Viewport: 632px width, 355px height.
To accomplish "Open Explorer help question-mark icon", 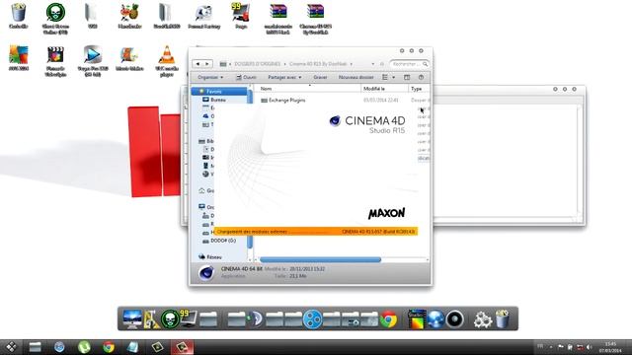I will point(421,77).
